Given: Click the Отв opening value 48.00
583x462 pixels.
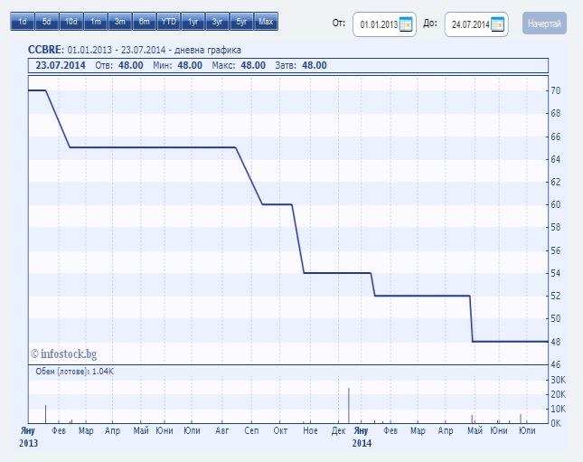Looking at the screenshot, I should 130,65.
